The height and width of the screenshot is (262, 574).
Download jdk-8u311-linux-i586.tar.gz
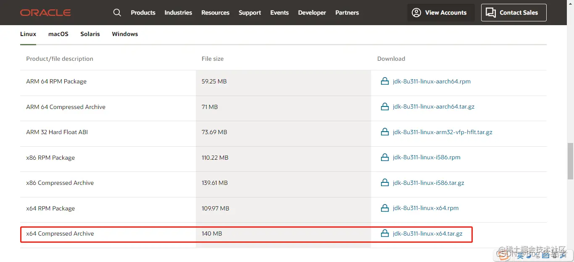pos(429,183)
